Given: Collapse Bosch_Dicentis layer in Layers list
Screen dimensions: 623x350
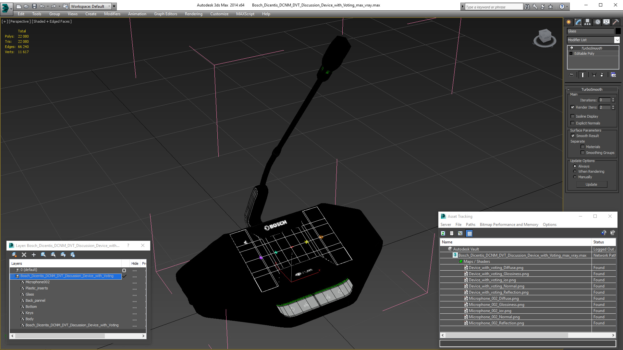Looking at the screenshot, I should (x=12, y=276).
